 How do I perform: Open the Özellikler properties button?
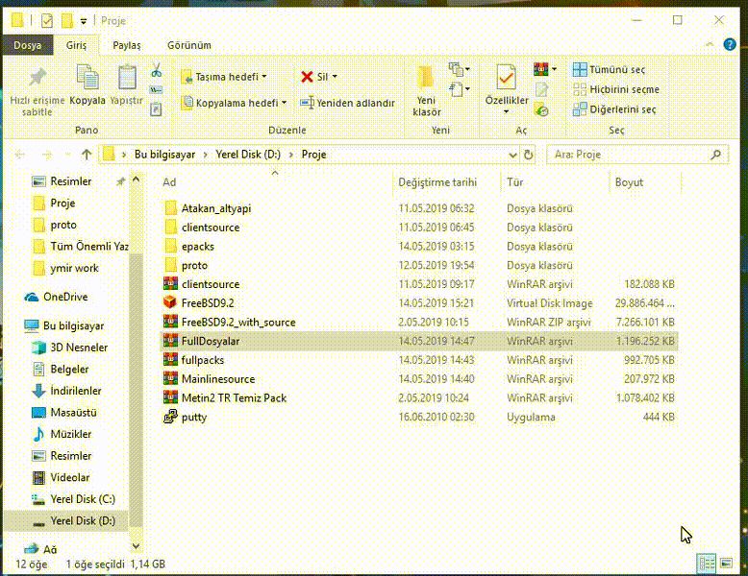click(x=507, y=90)
